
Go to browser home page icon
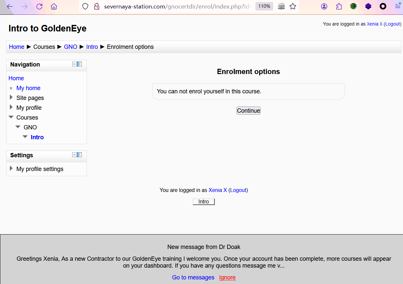pyautogui.click(x=54, y=7)
